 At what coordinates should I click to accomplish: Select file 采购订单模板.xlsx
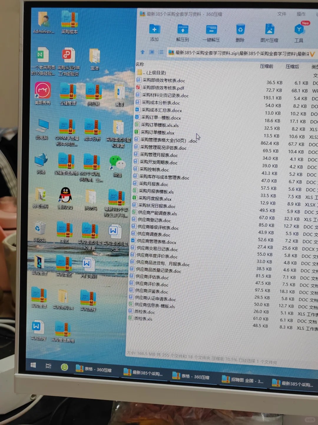click(154, 133)
